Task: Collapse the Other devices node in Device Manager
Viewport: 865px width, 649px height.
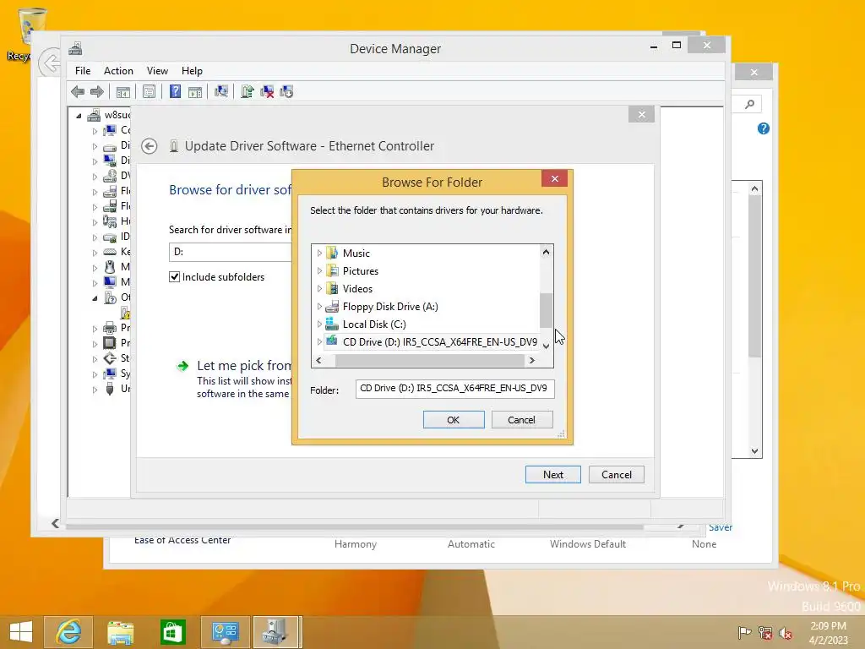Action: 95,298
